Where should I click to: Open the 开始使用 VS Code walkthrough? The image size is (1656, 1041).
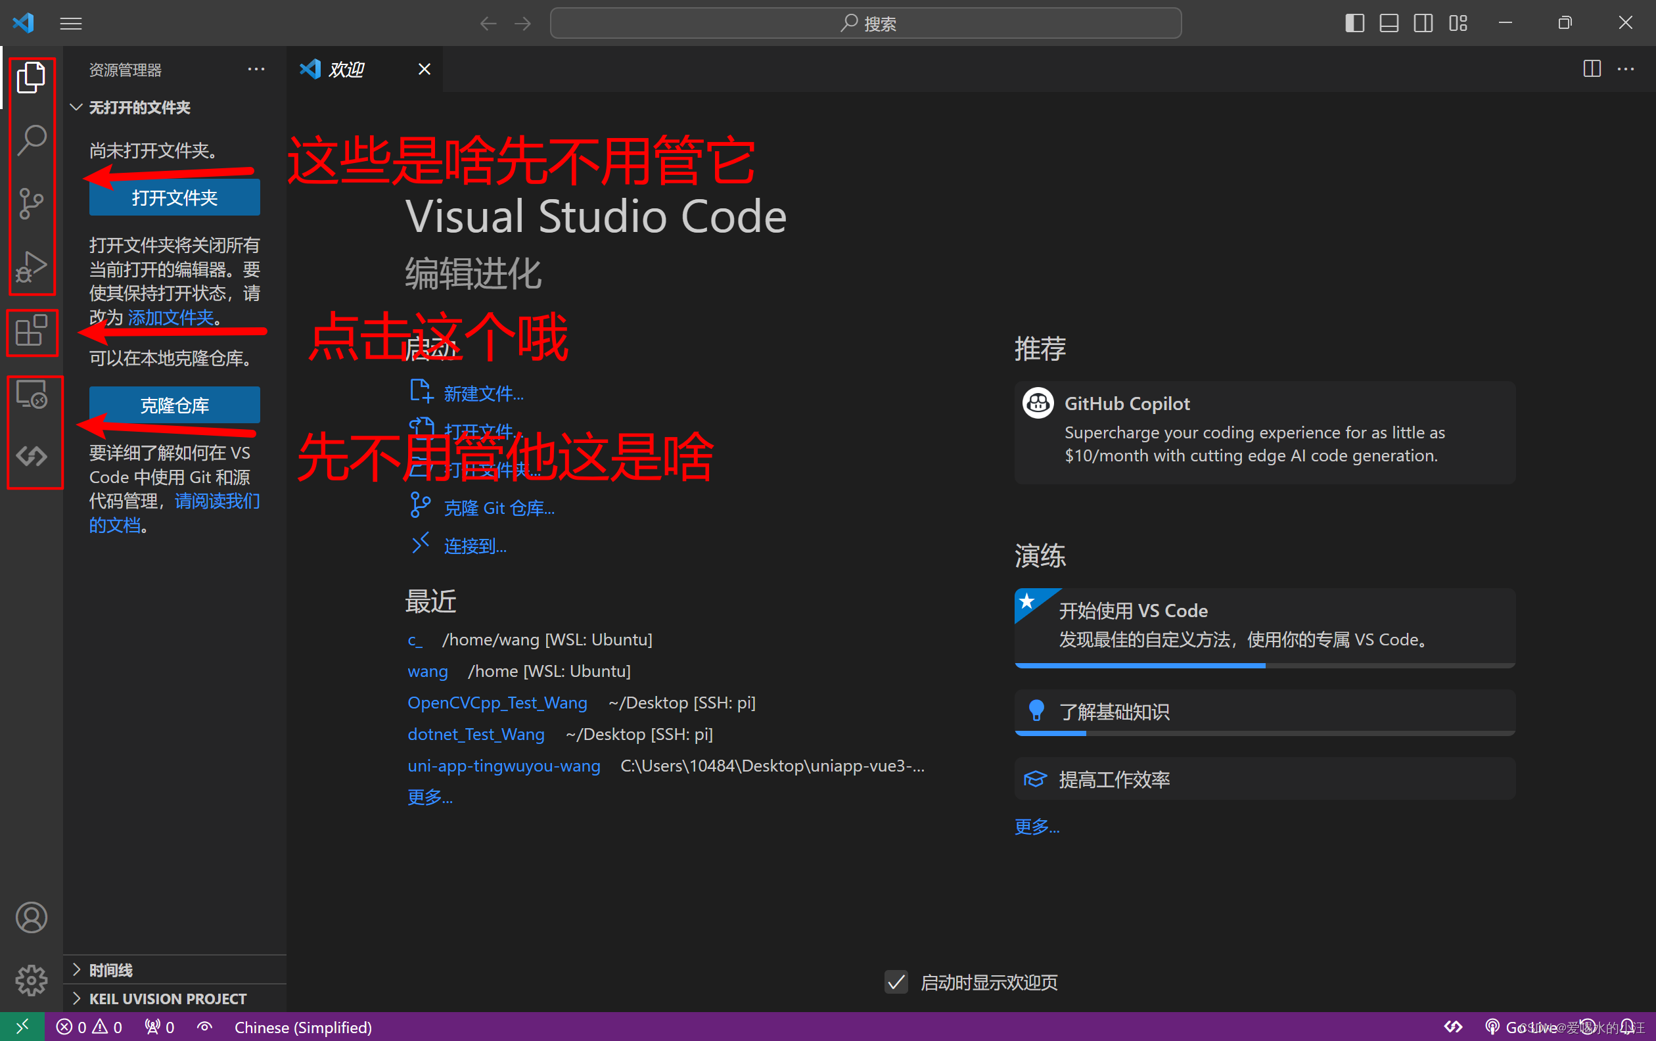tap(1264, 627)
